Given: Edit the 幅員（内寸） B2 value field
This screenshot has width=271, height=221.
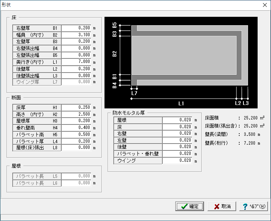Looking at the screenshot, I should tap(76, 35).
